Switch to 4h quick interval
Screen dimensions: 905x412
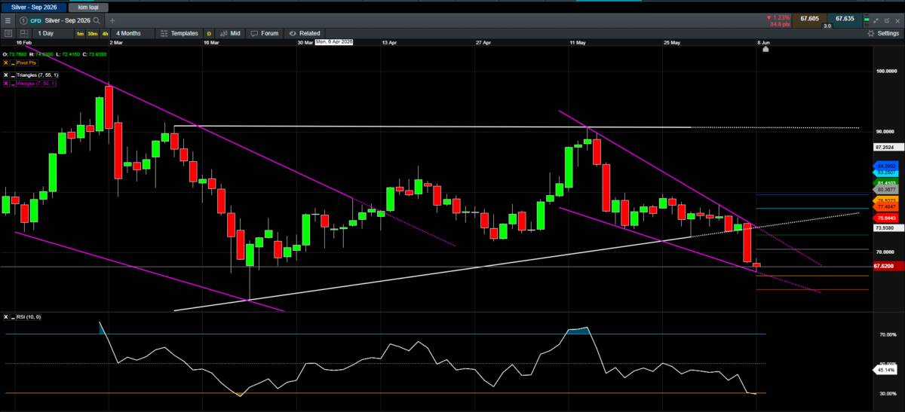click(x=106, y=34)
